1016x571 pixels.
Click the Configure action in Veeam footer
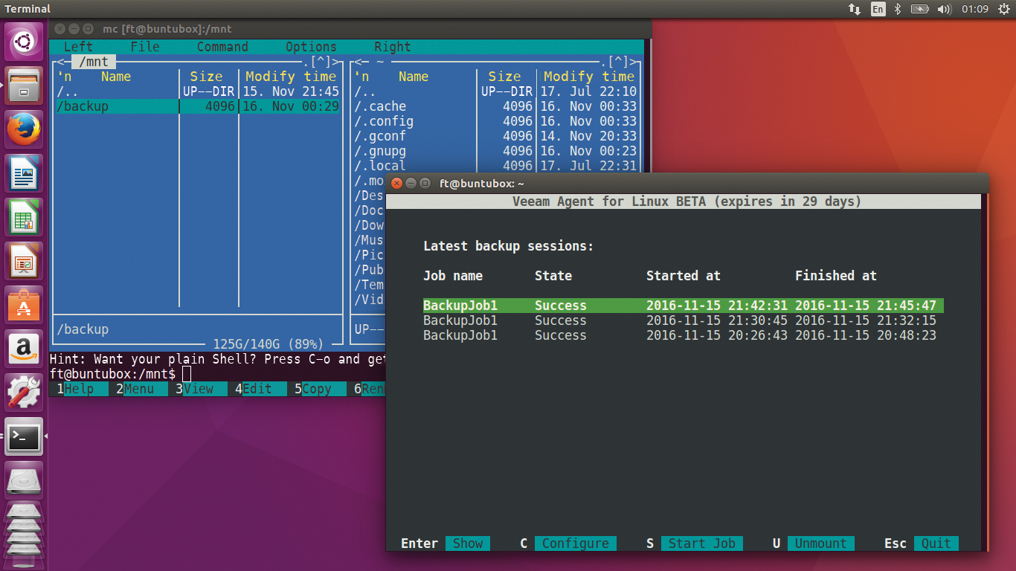[x=576, y=543]
